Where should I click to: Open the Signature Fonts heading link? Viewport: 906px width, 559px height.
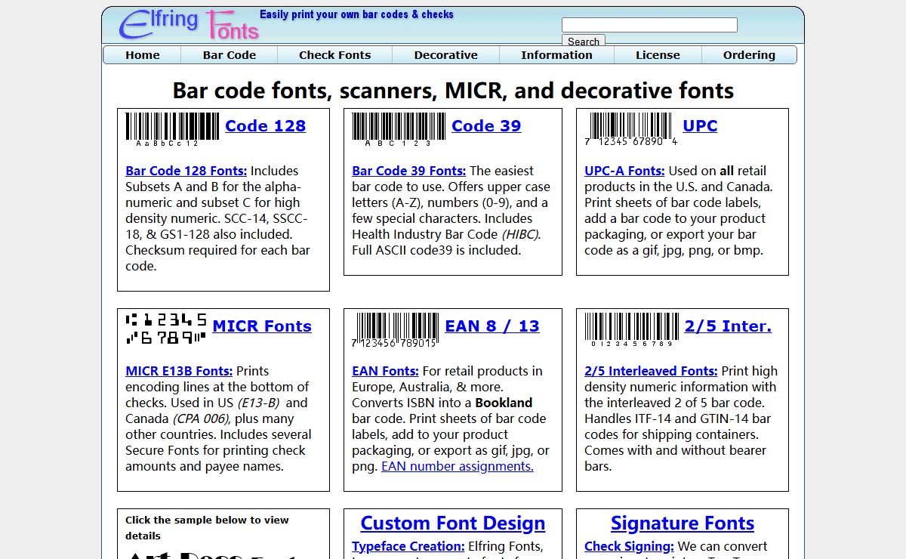click(683, 523)
